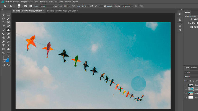Lock image pixels with brush icon
The image size is (198, 111).
coord(194,81)
